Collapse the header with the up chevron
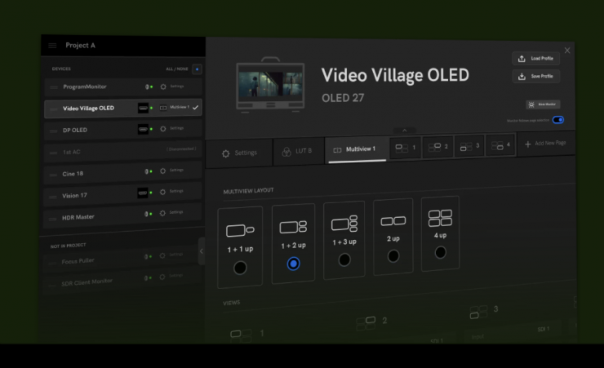 coord(401,131)
